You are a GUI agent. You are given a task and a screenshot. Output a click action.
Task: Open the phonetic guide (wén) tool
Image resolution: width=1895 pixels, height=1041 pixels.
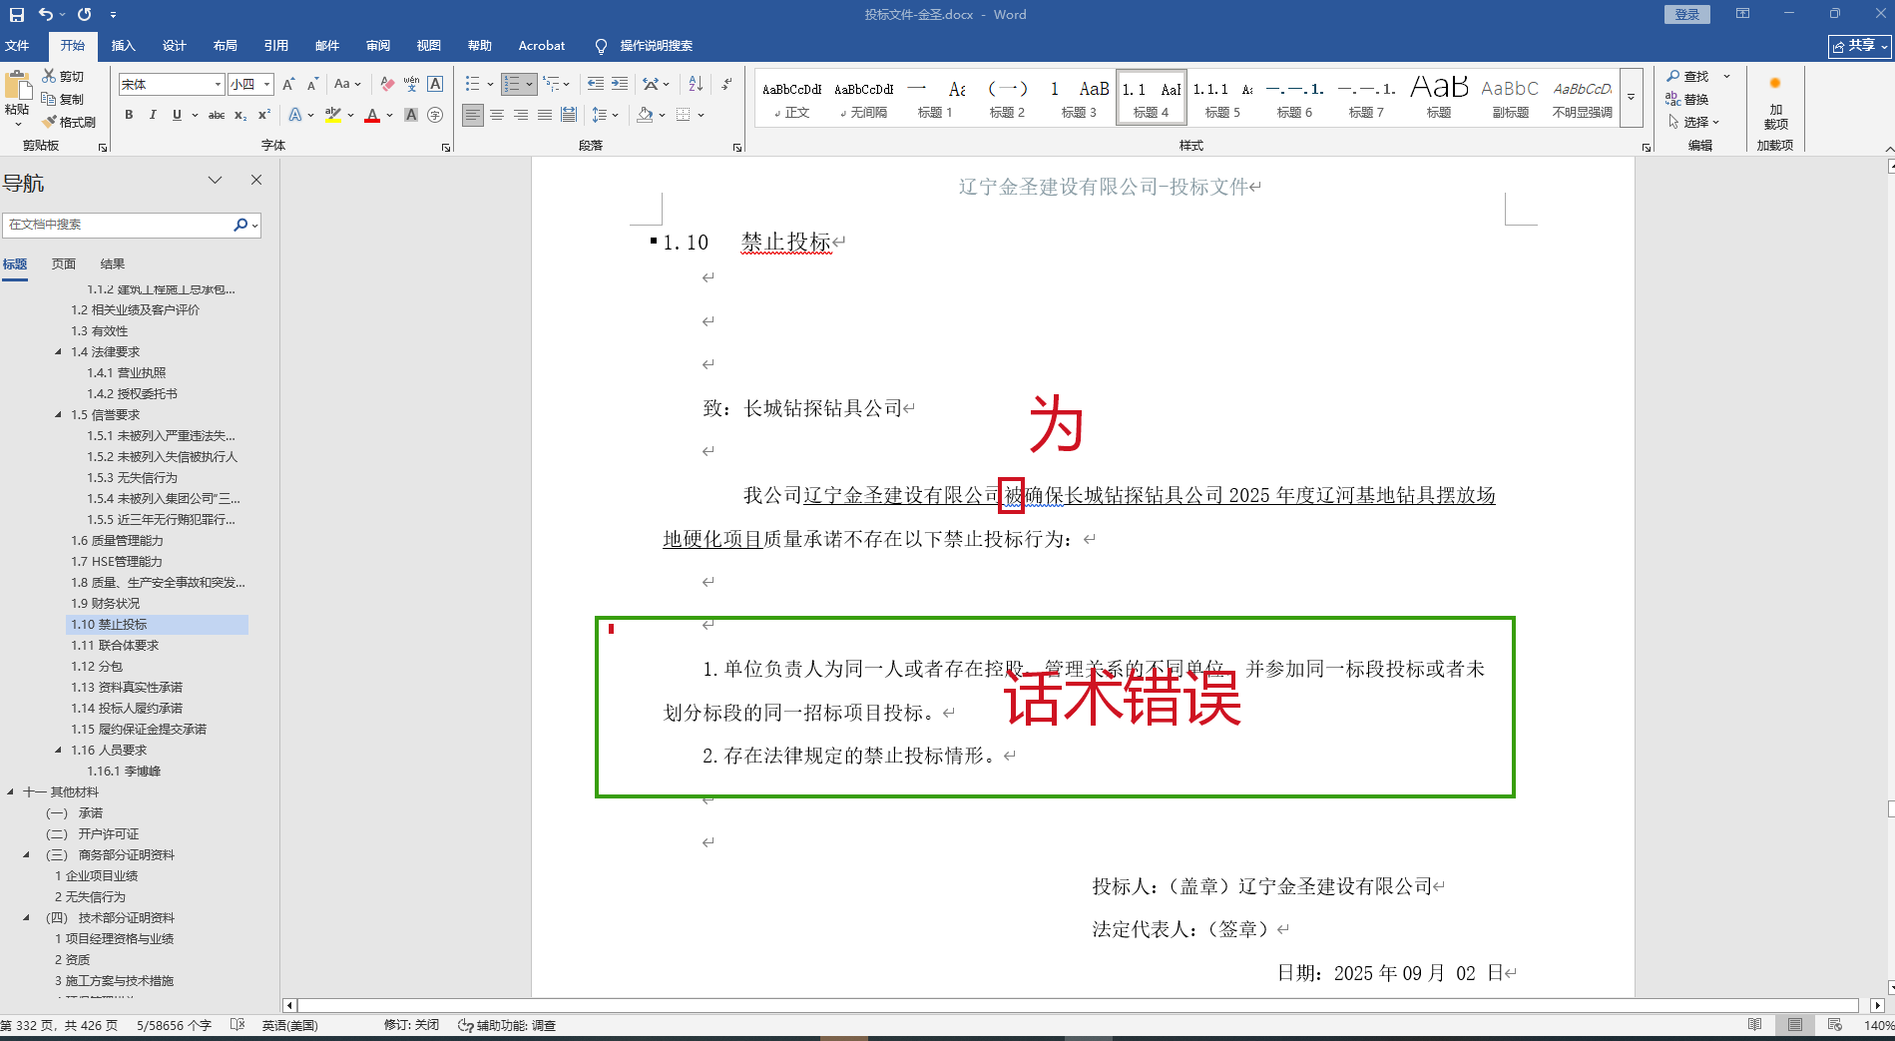tap(411, 85)
